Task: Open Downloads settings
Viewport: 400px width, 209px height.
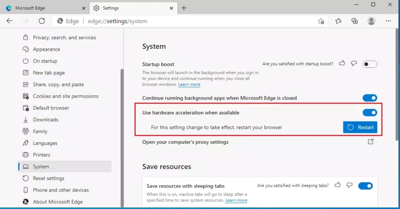Action: [x=64, y=120]
